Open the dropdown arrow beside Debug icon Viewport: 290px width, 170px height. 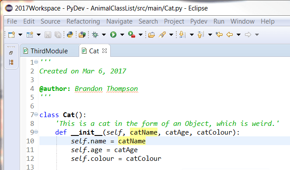click(x=104, y=35)
